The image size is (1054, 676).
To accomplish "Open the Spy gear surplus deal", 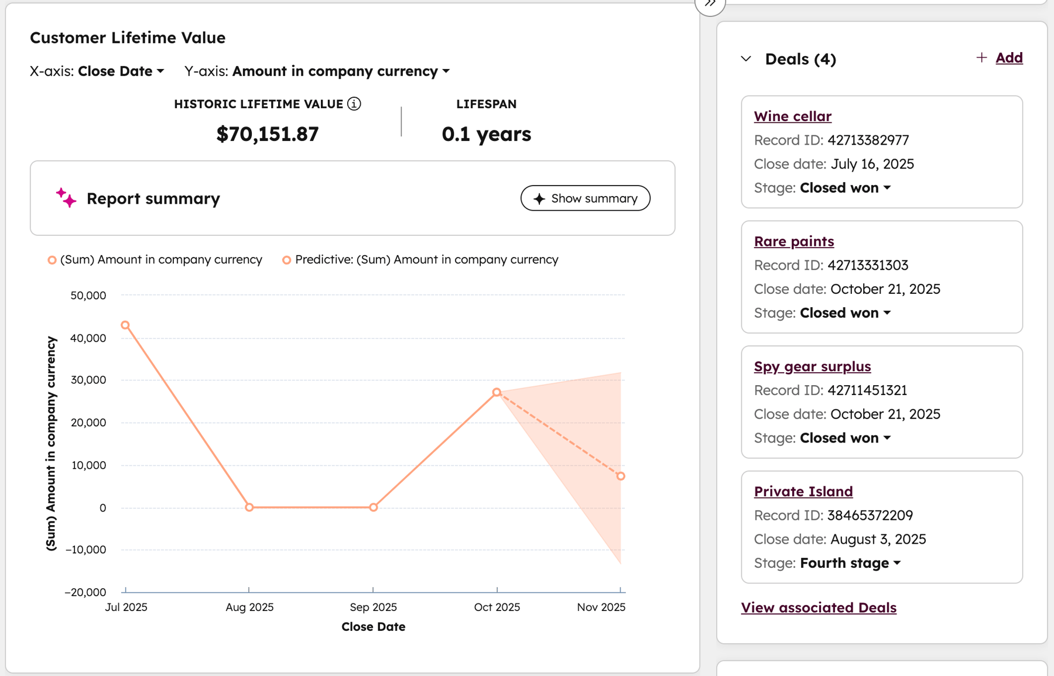I will point(812,366).
